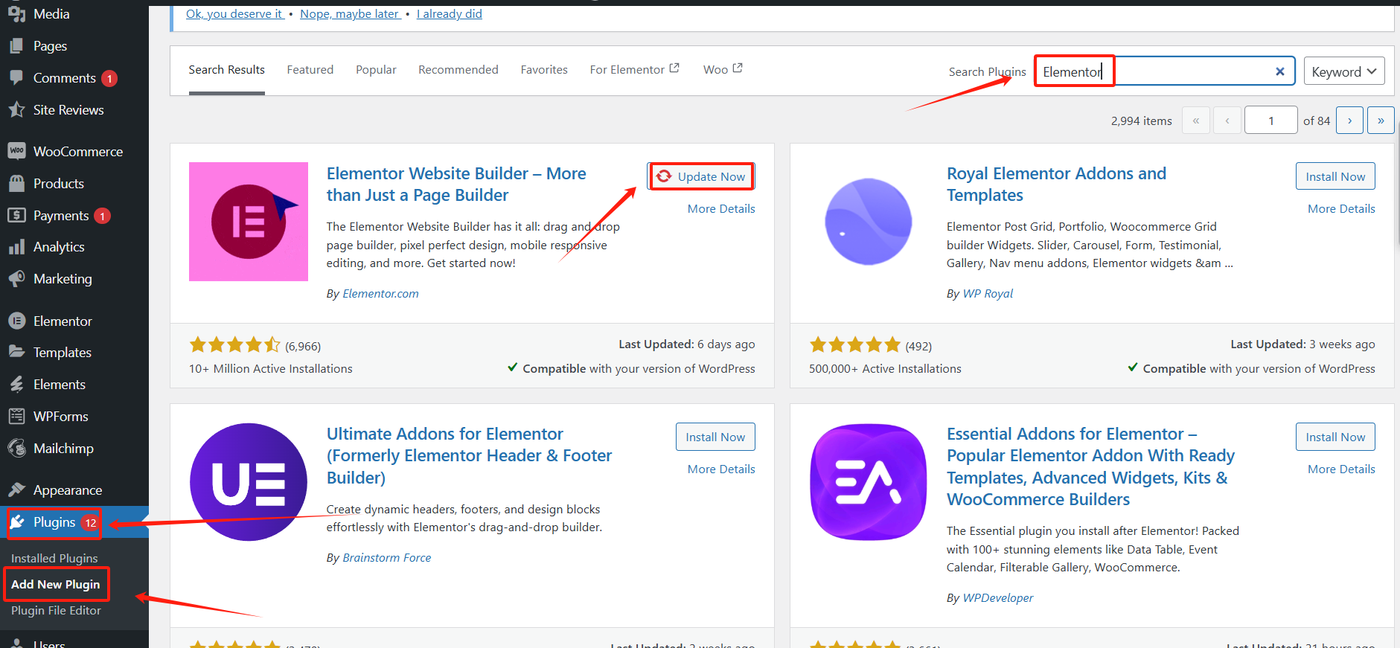Click the Pages icon in sidebar

(16, 45)
